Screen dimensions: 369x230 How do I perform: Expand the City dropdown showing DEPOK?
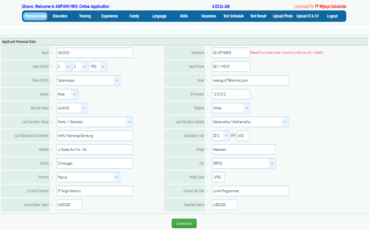point(243,163)
